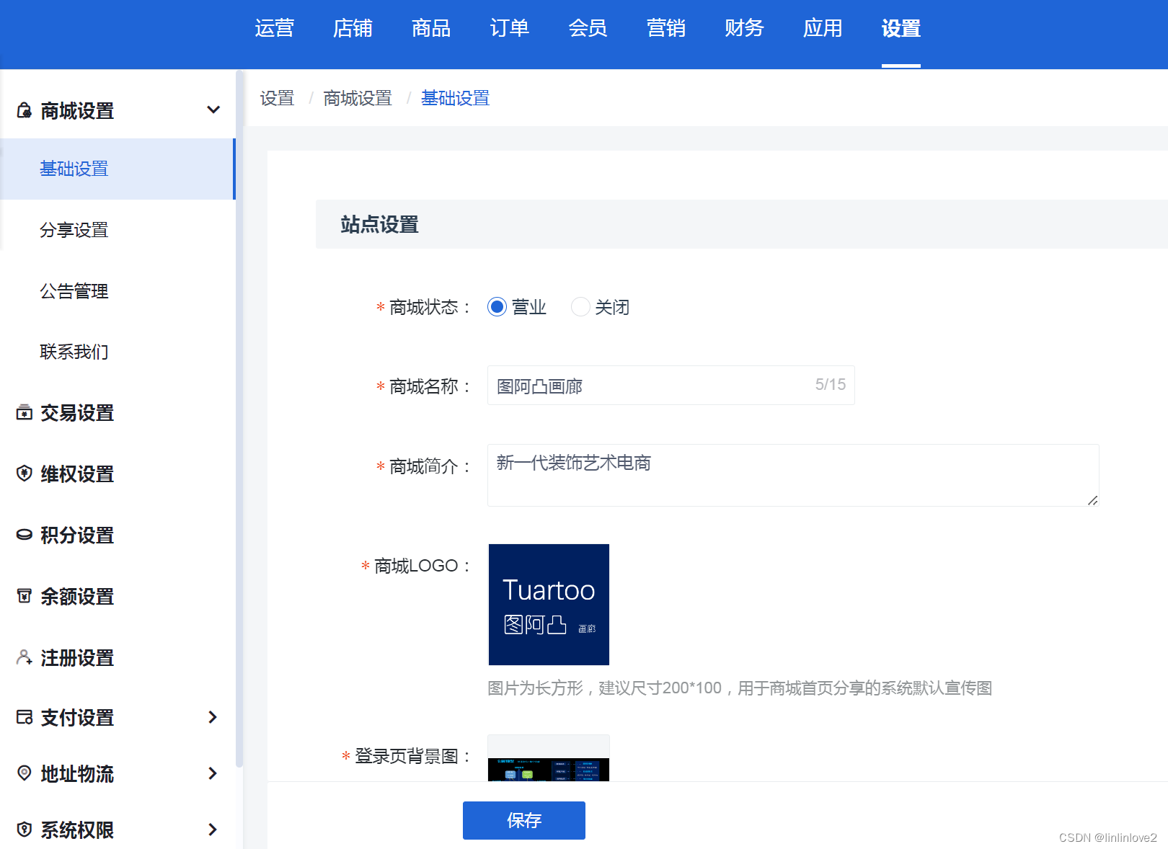Click the 图片为长方形 hint text
Image resolution: width=1168 pixels, height=849 pixels.
click(740, 688)
